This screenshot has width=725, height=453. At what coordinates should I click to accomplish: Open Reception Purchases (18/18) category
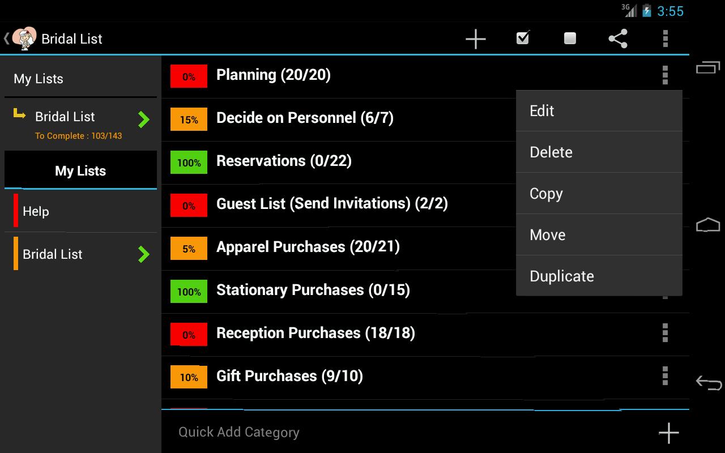click(315, 333)
